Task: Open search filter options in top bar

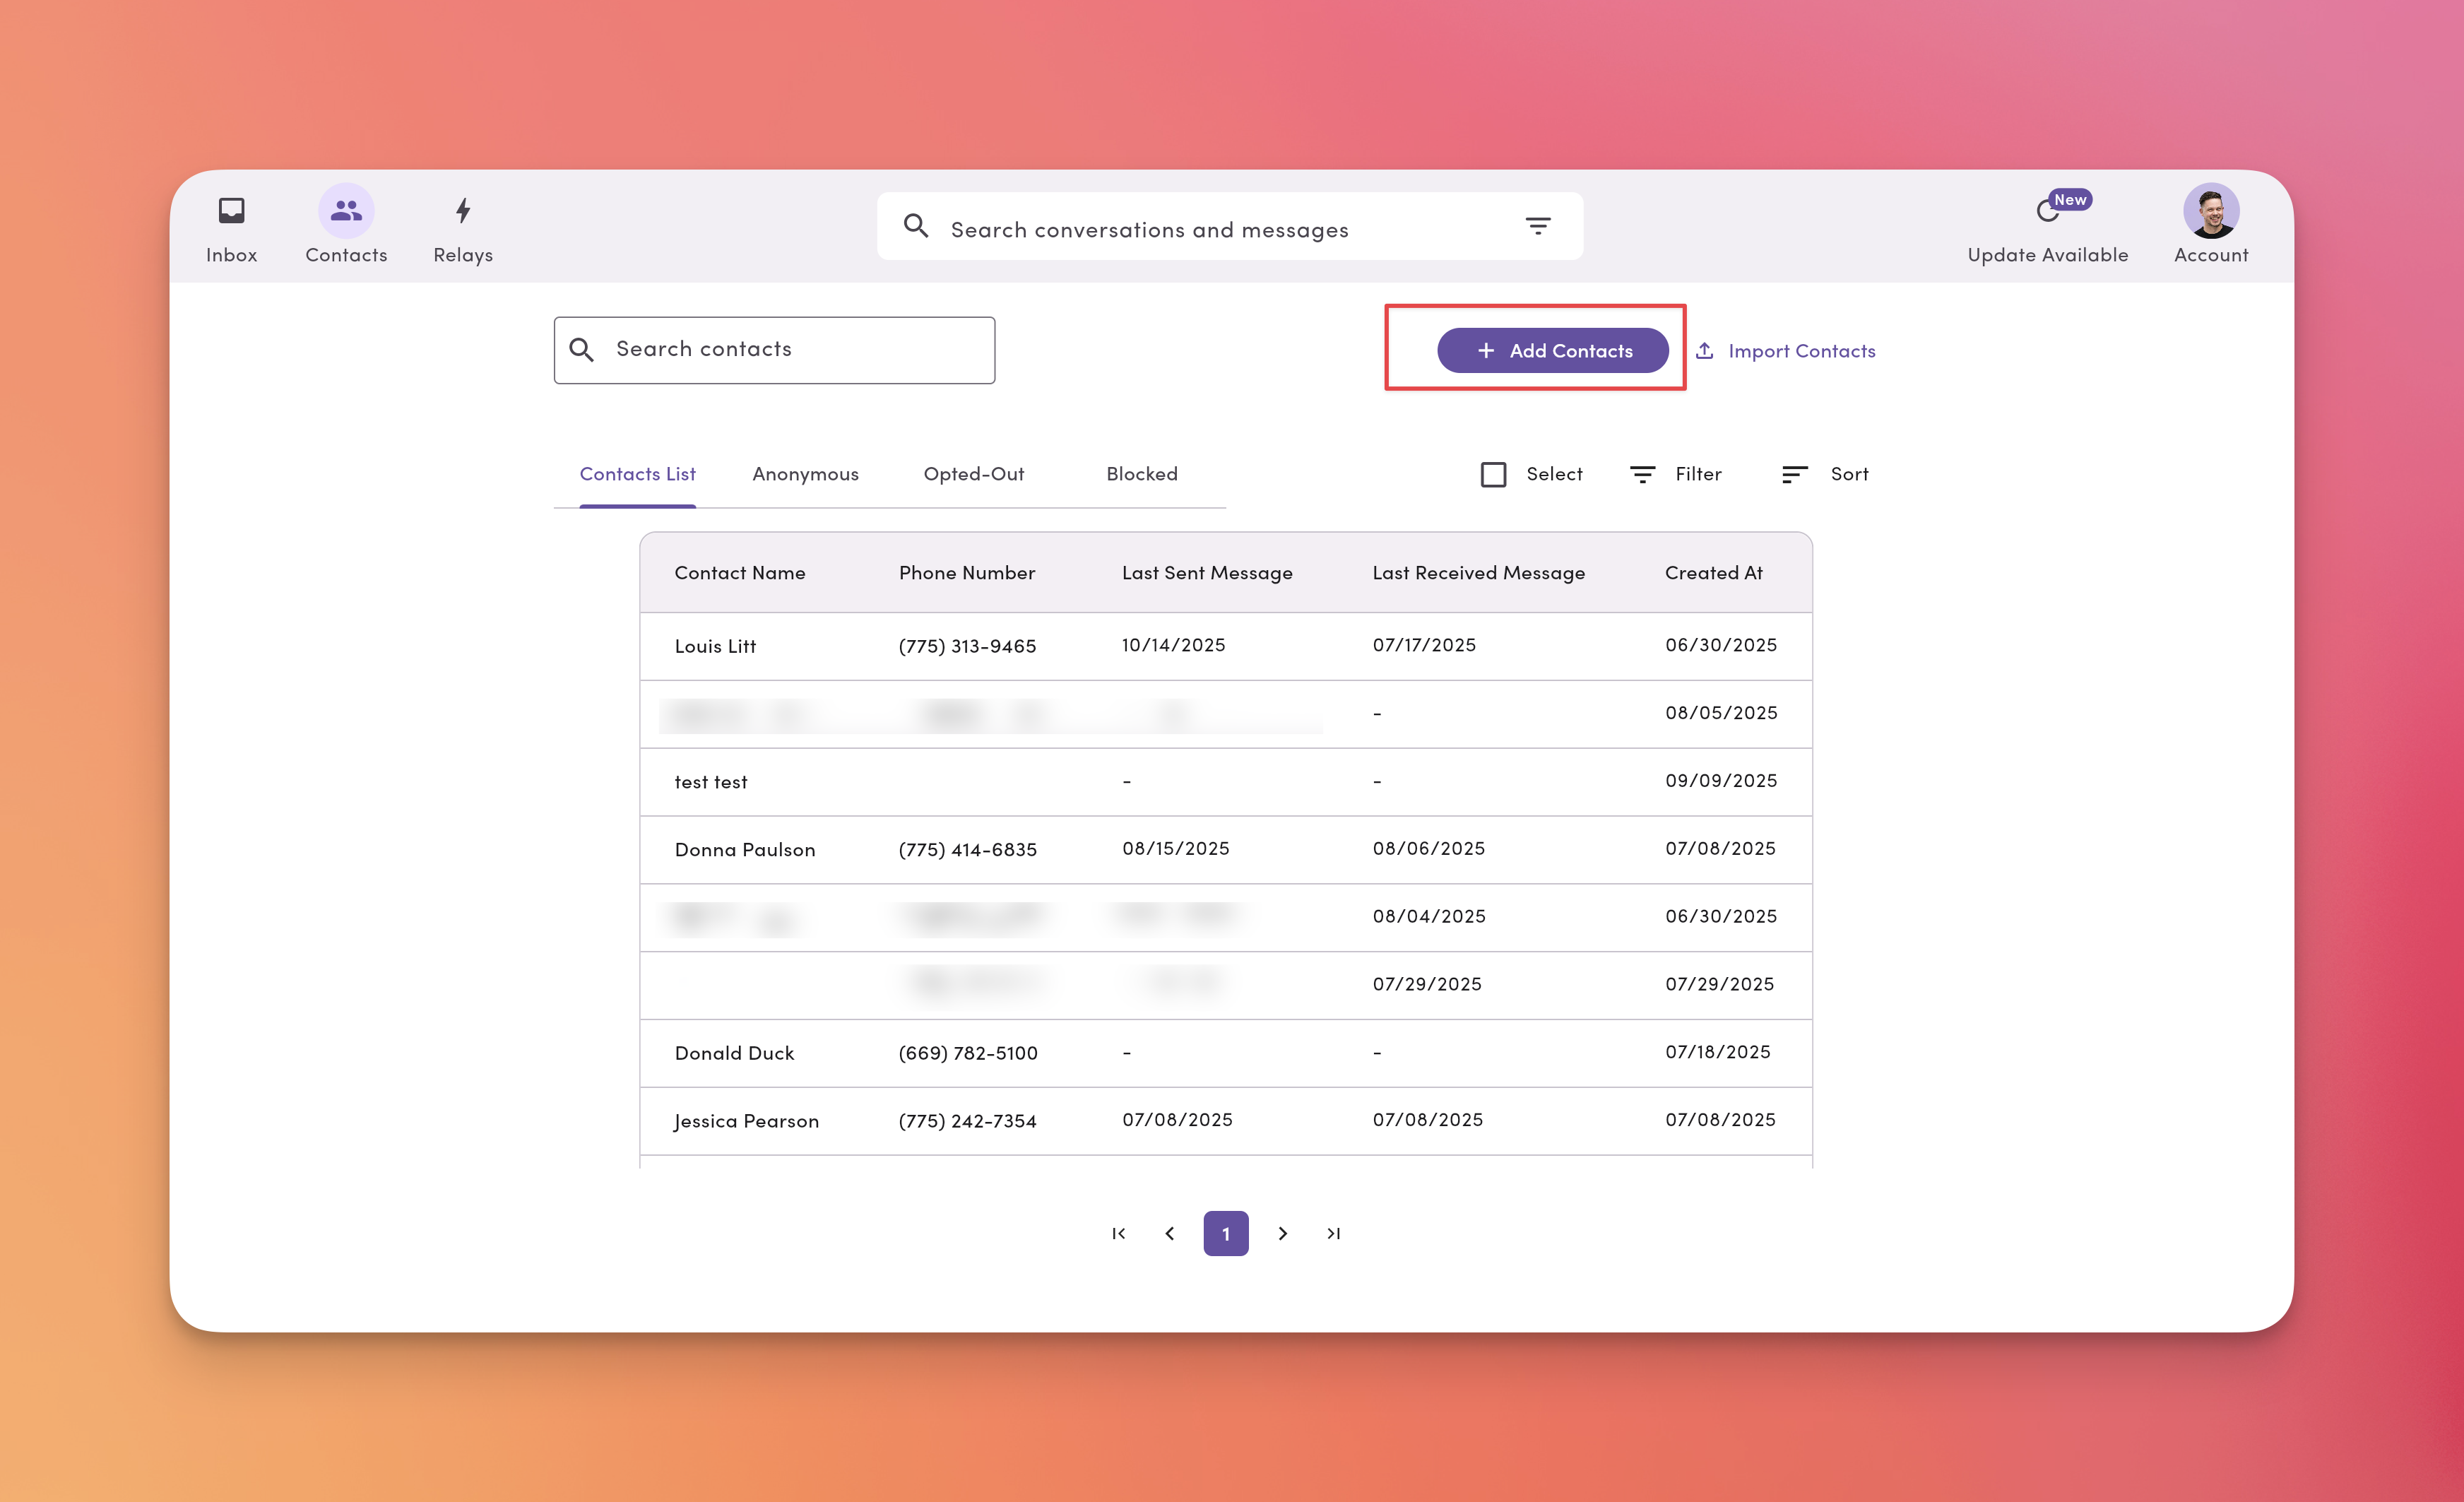Action: (1538, 226)
